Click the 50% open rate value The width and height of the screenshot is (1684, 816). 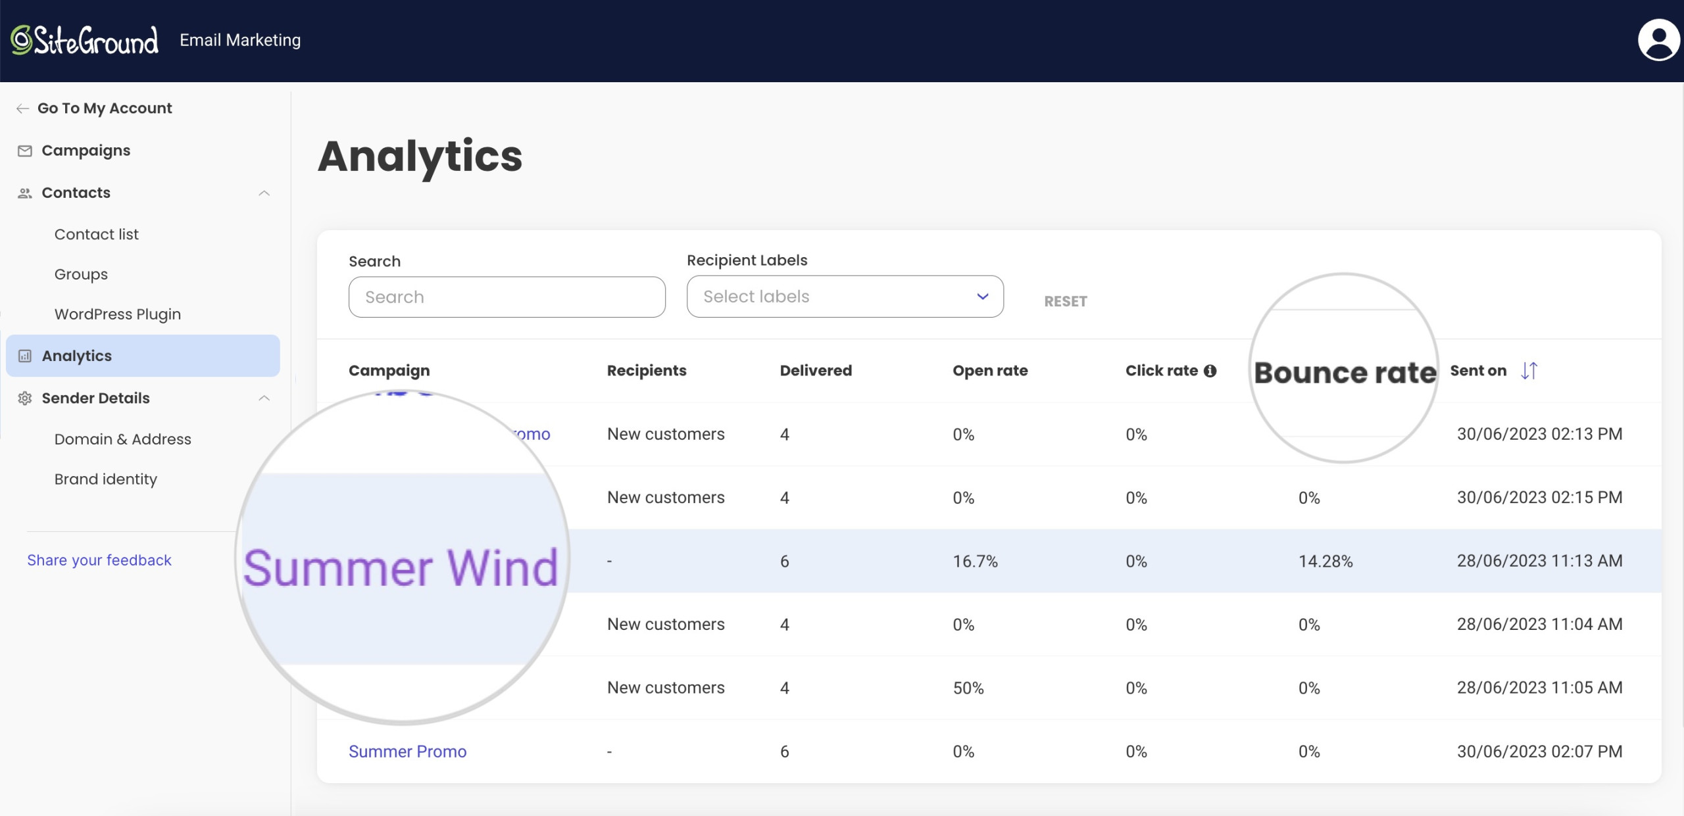tap(968, 688)
